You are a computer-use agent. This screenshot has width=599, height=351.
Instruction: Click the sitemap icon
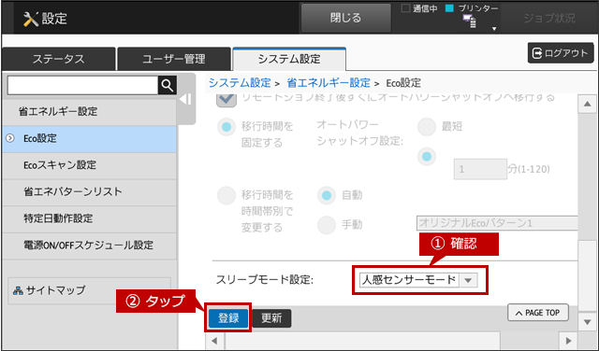point(18,290)
